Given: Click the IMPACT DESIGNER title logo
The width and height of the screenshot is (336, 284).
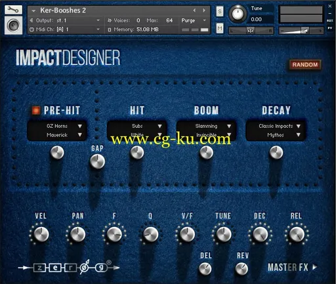Looking at the screenshot, I should point(68,58).
